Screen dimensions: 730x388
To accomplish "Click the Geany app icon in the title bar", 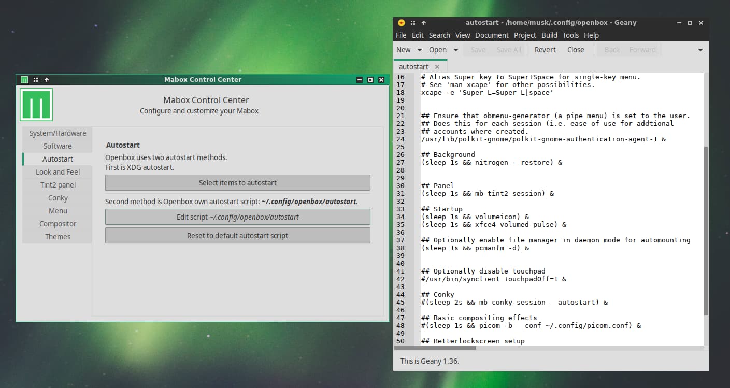I will pos(401,23).
